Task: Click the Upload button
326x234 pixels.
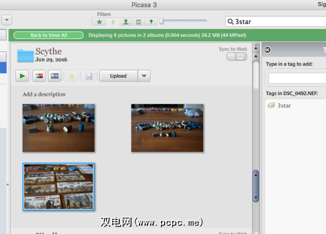Action: (x=119, y=76)
